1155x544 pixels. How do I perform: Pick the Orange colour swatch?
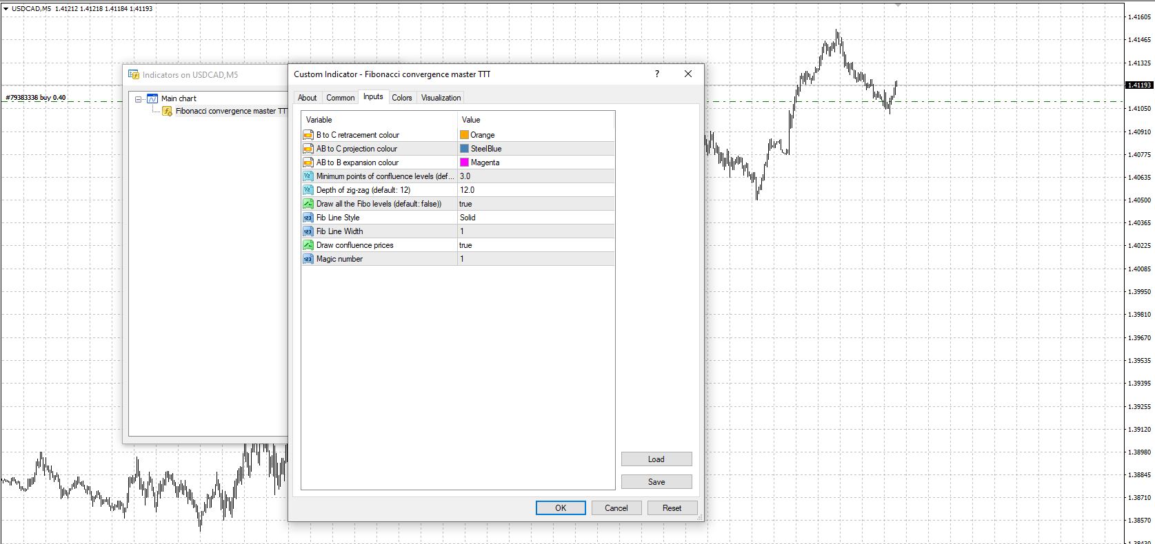tap(464, 135)
